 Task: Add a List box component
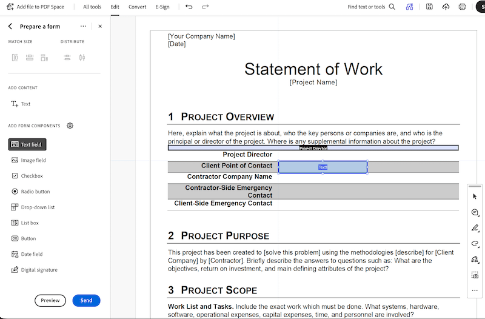point(25,223)
